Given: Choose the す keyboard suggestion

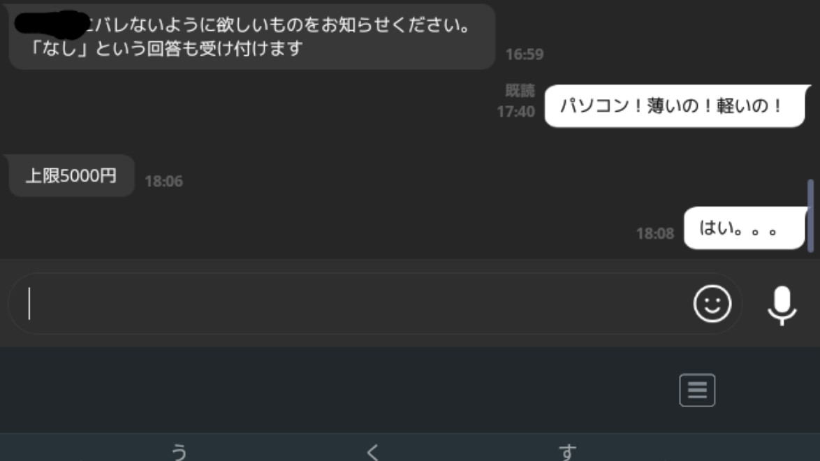Looking at the screenshot, I should click(567, 451).
